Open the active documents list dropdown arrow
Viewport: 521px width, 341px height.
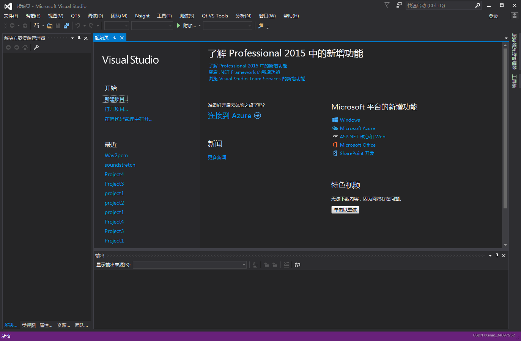coord(506,38)
